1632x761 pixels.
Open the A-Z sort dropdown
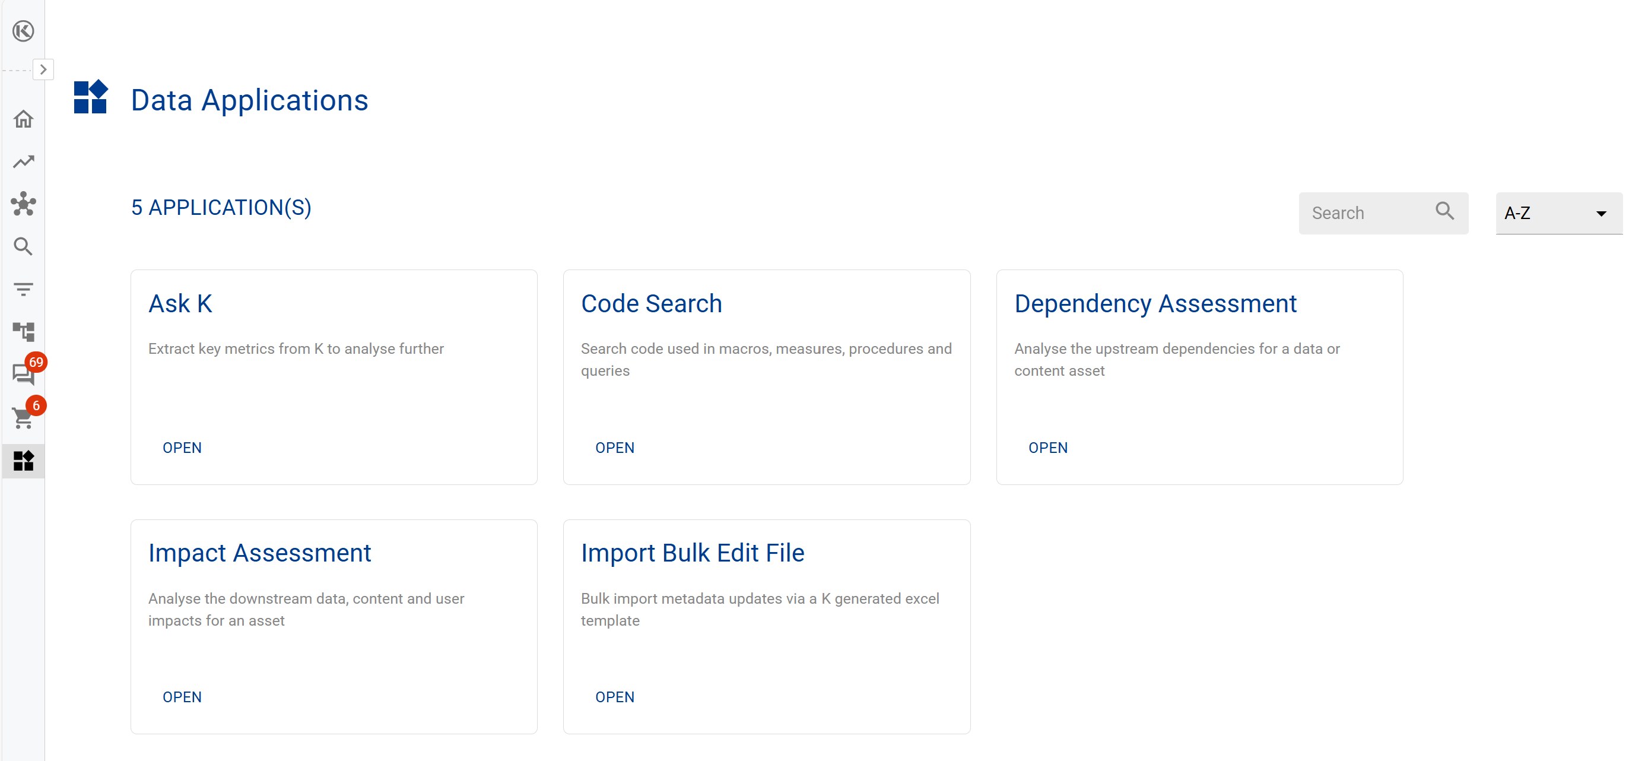(x=1557, y=214)
